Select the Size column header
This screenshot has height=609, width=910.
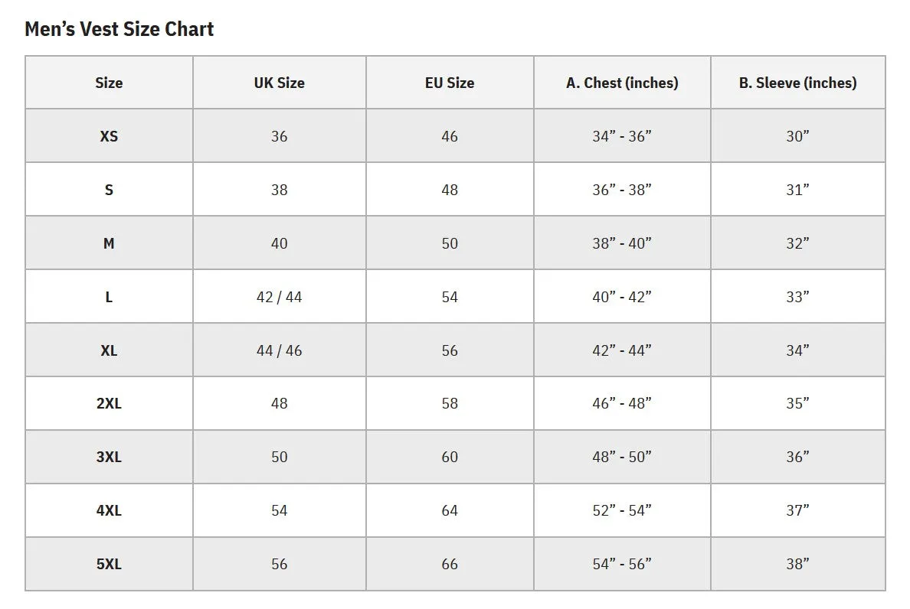tap(109, 83)
